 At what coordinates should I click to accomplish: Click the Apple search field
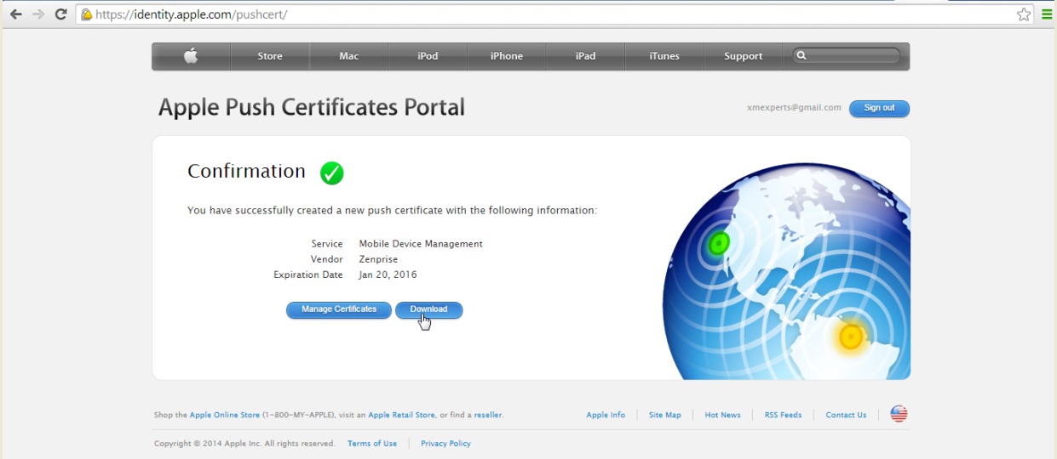point(852,56)
